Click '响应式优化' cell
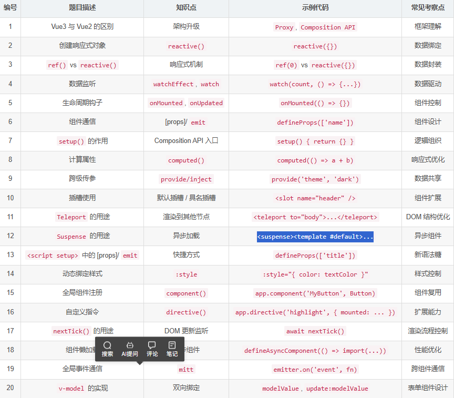454x398 pixels. click(x=428, y=160)
